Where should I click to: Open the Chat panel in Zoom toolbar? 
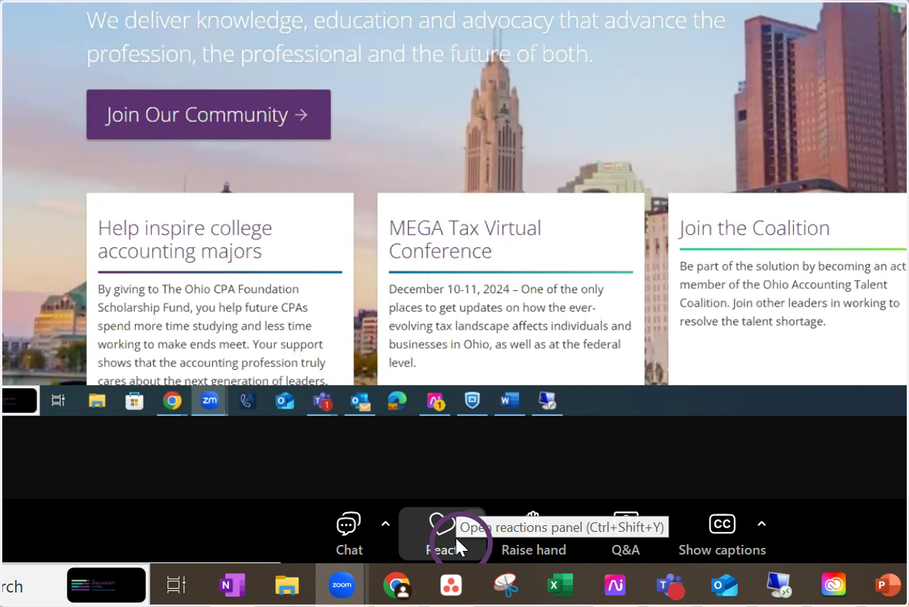(x=348, y=535)
